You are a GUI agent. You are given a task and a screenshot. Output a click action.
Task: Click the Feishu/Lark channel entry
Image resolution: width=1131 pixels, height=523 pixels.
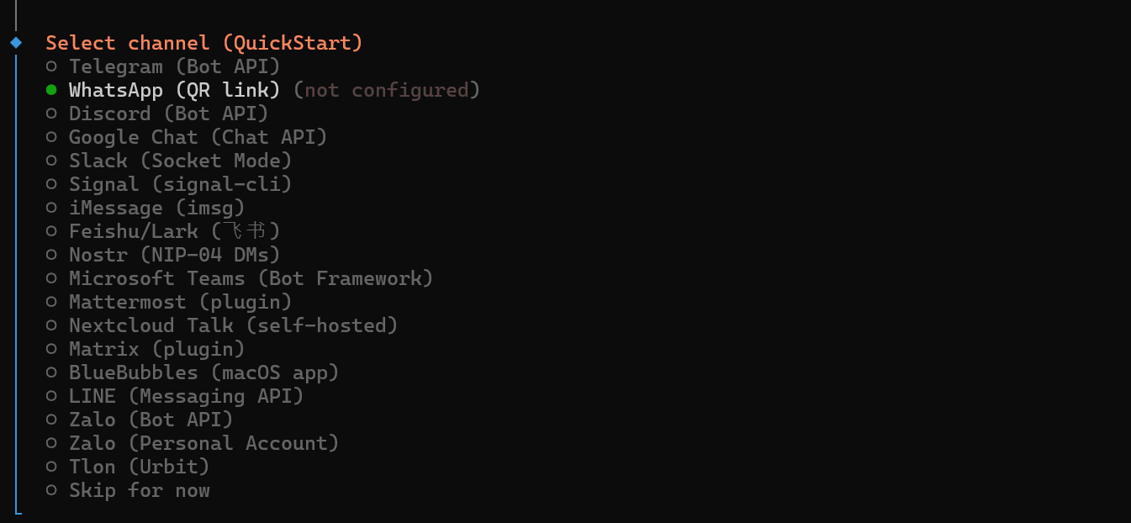click(x=174, y=231)
